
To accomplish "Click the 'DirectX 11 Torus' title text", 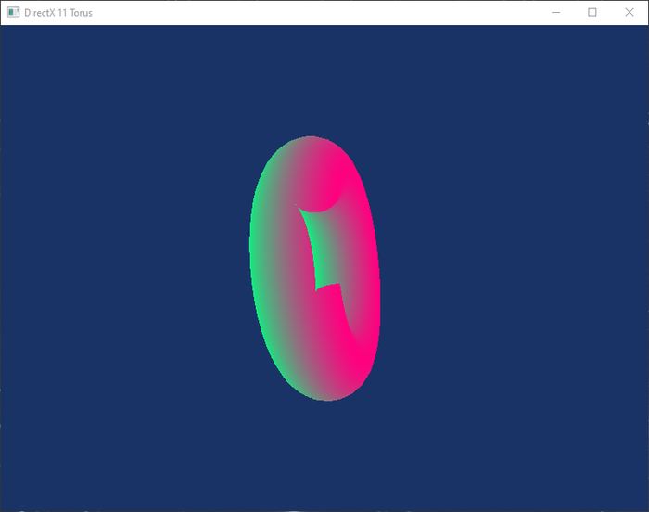I will 58,13.
